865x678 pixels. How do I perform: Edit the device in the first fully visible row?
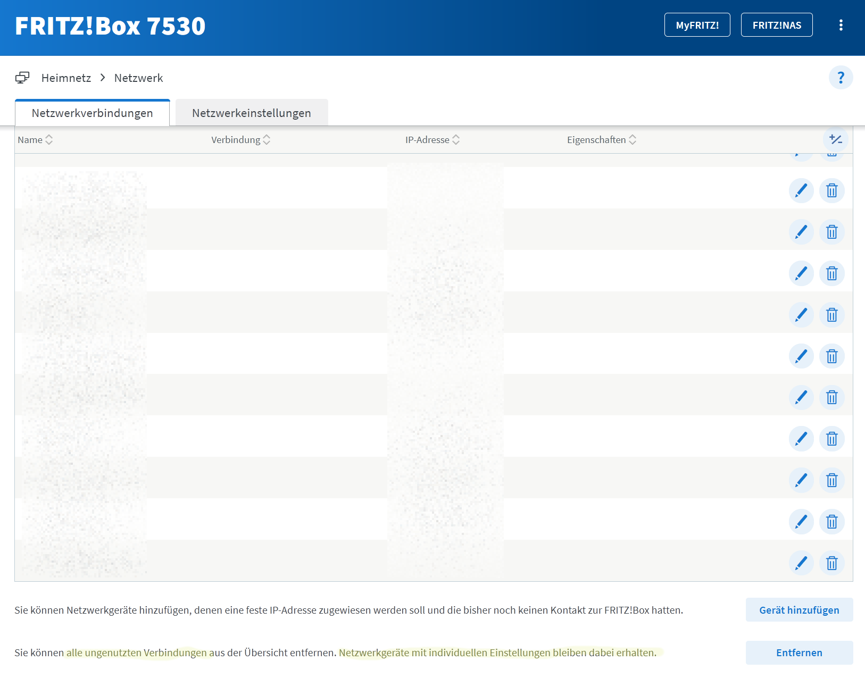801,190
